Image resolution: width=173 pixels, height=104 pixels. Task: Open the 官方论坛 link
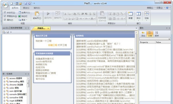point(40,79)
